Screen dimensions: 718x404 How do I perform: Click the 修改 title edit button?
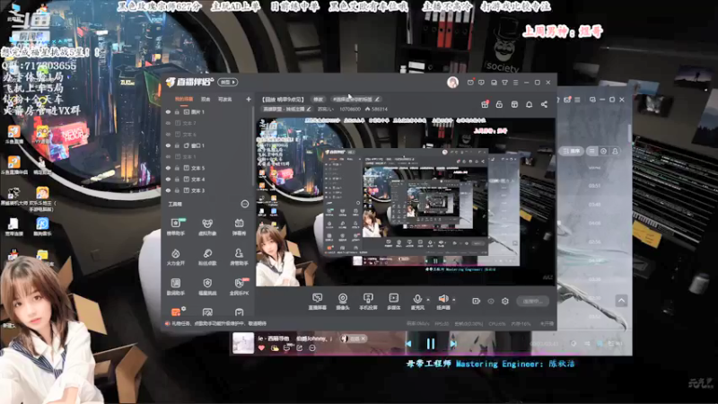coord(319,100)
